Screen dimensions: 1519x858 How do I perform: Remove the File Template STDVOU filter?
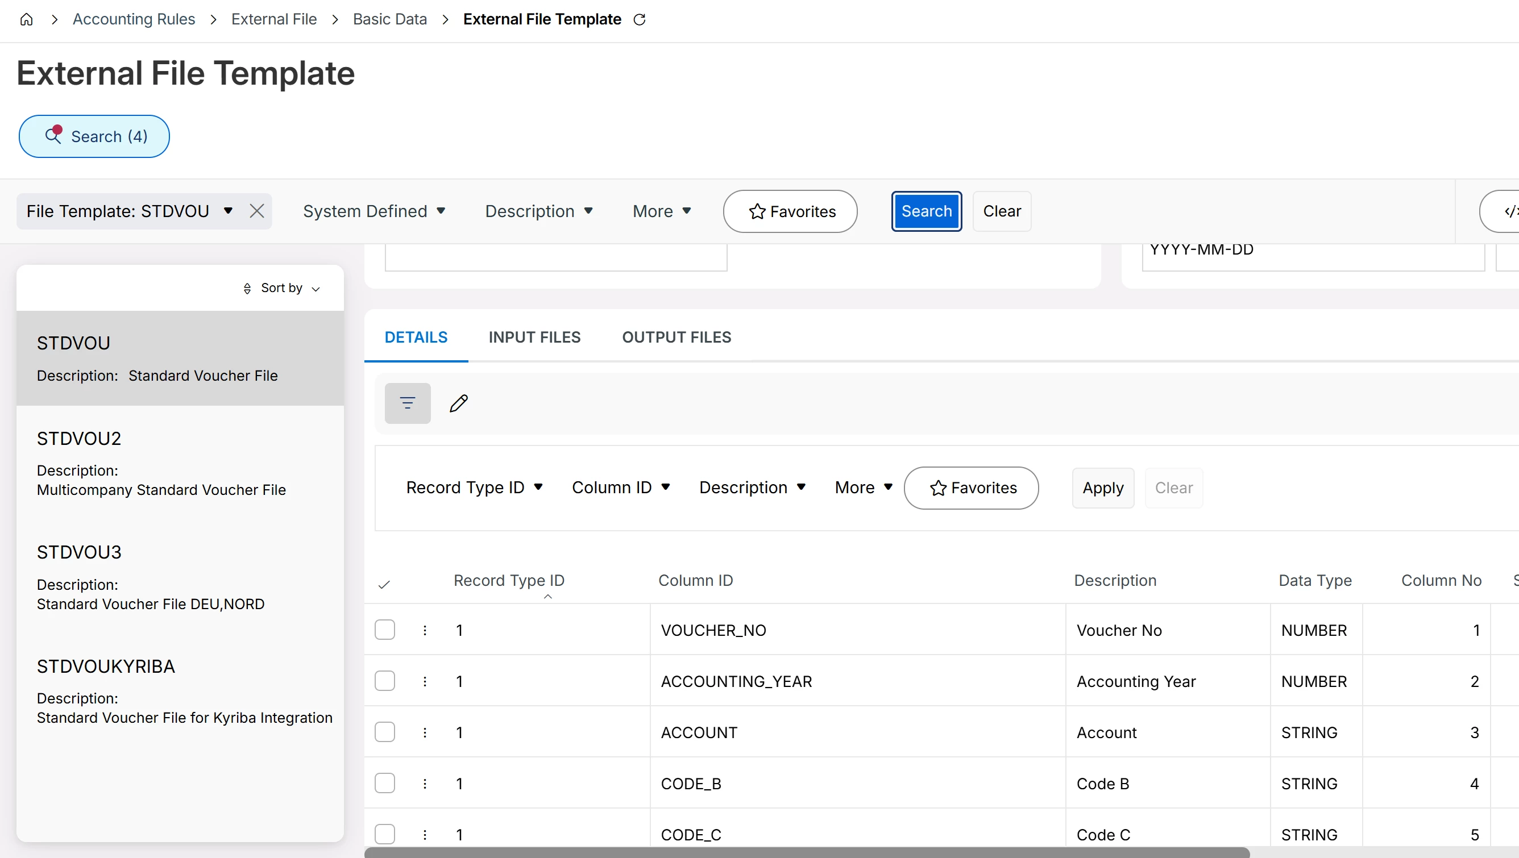tap(256, 211)
